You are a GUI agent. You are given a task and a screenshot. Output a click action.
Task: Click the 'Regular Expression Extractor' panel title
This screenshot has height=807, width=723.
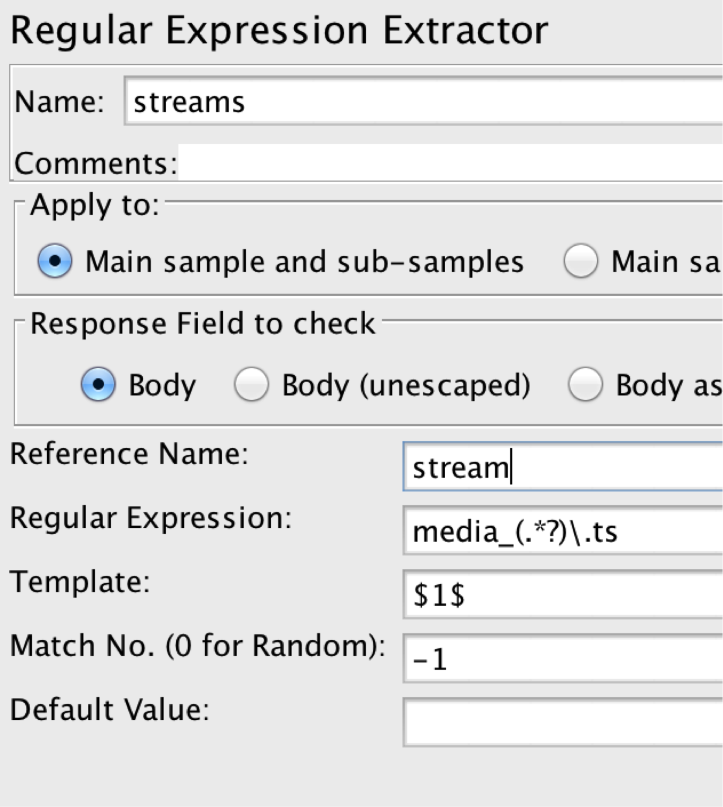coord(279,30)
